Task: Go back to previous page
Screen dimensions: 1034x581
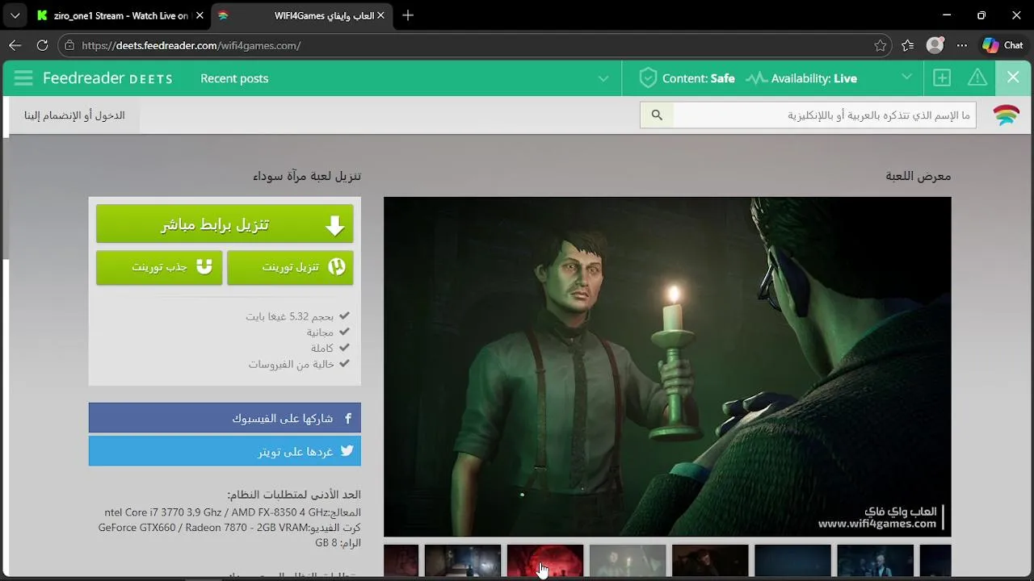Action: click(15, 45)
